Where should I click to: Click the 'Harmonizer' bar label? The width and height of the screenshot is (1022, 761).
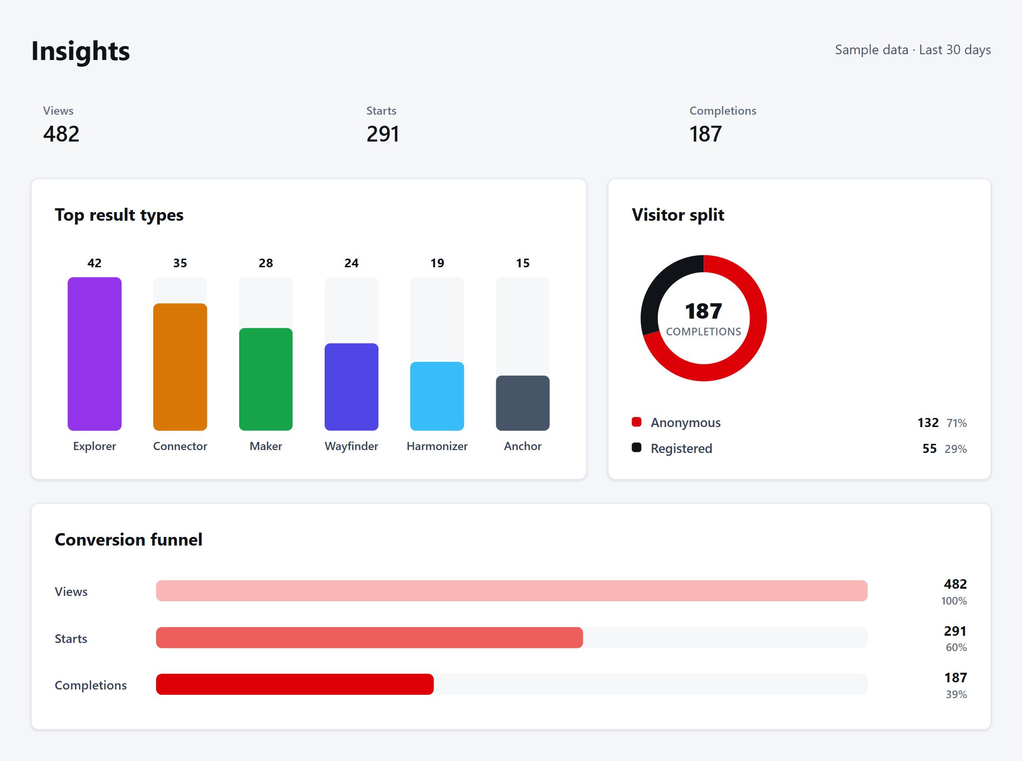coord(437,446)
